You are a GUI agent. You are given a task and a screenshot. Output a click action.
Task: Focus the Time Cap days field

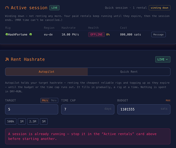pyautogui.click(x=88, y=109)
